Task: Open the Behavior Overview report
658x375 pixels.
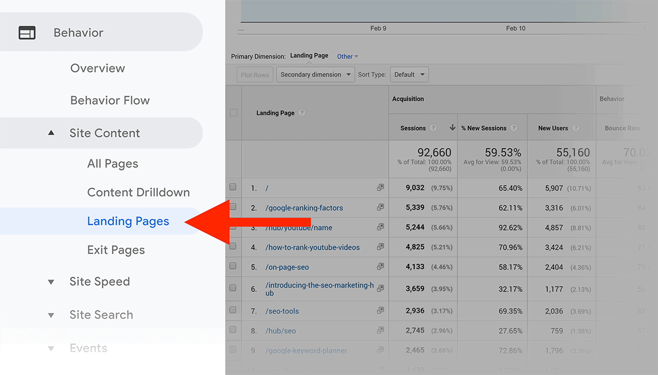Action: click(x=98, y=69)
